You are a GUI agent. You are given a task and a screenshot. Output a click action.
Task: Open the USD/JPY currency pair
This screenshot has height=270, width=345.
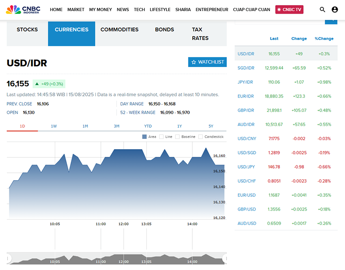(x=246, y=167)
